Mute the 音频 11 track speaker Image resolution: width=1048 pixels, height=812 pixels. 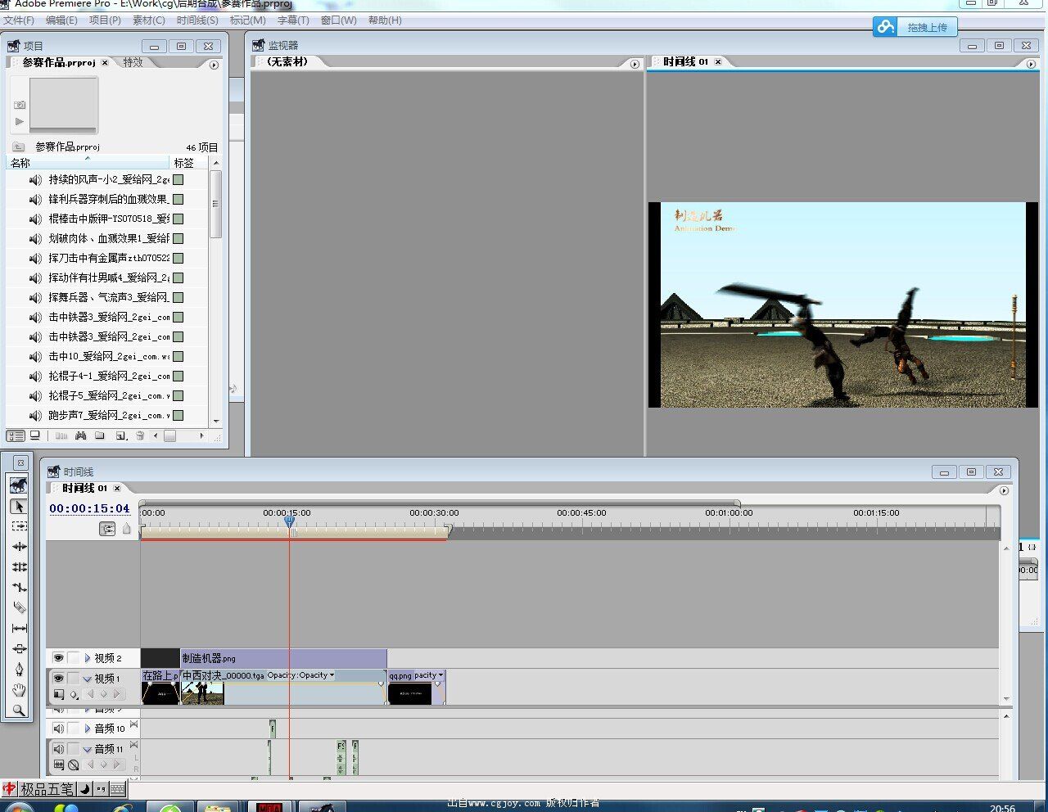click(x=58, y=749)
